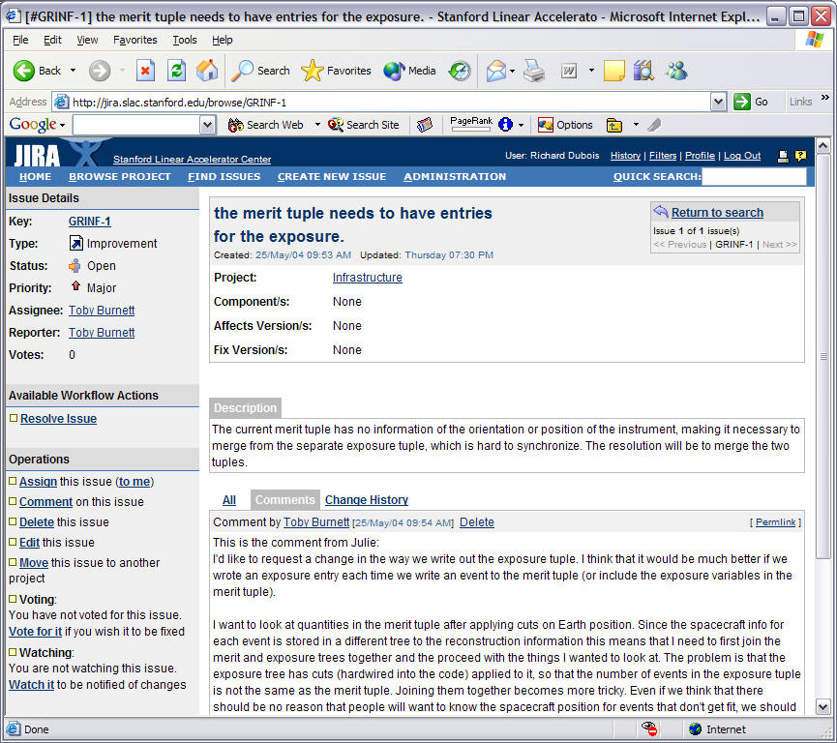Click the Google toolbar Up folder icon
Screen dimensions: 837x743
click(614, 125)
